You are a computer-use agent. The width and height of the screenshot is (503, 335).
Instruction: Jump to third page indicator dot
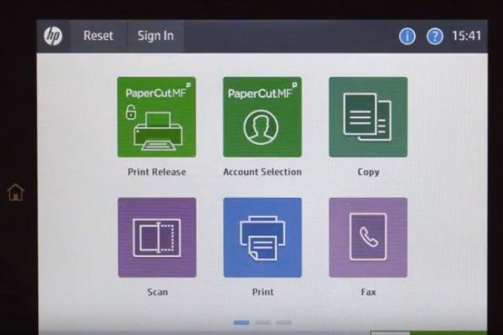pos(283,322)
